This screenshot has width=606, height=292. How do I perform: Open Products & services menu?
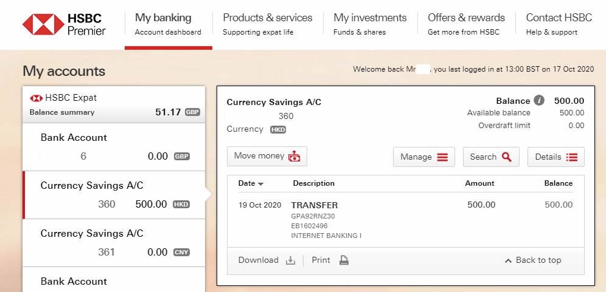(268, 24)
